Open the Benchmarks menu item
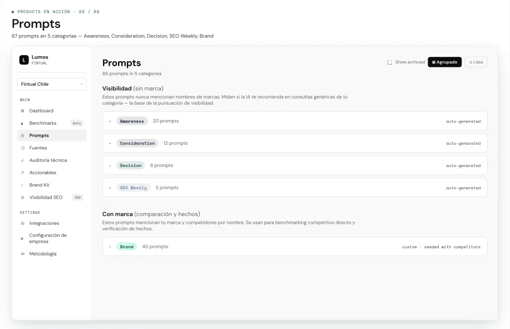Viewport: 510px width, 329px height. click(52, 123)
